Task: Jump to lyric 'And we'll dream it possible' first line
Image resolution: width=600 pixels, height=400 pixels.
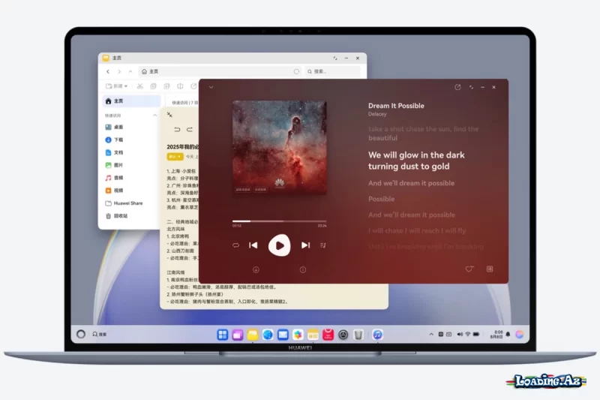Action: (411, 183)
